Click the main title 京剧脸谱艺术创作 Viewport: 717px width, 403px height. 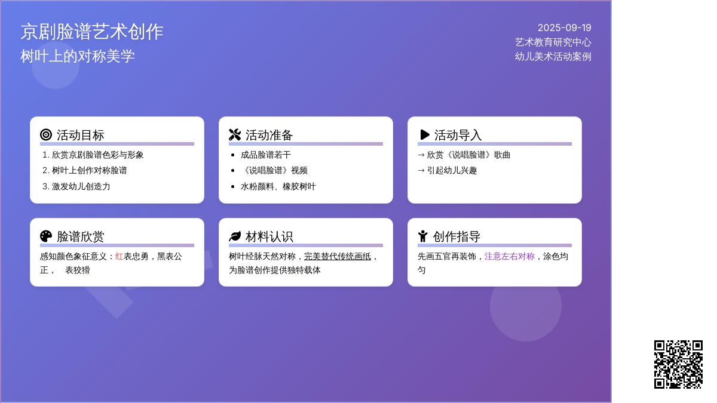click(x=92, y=32)
